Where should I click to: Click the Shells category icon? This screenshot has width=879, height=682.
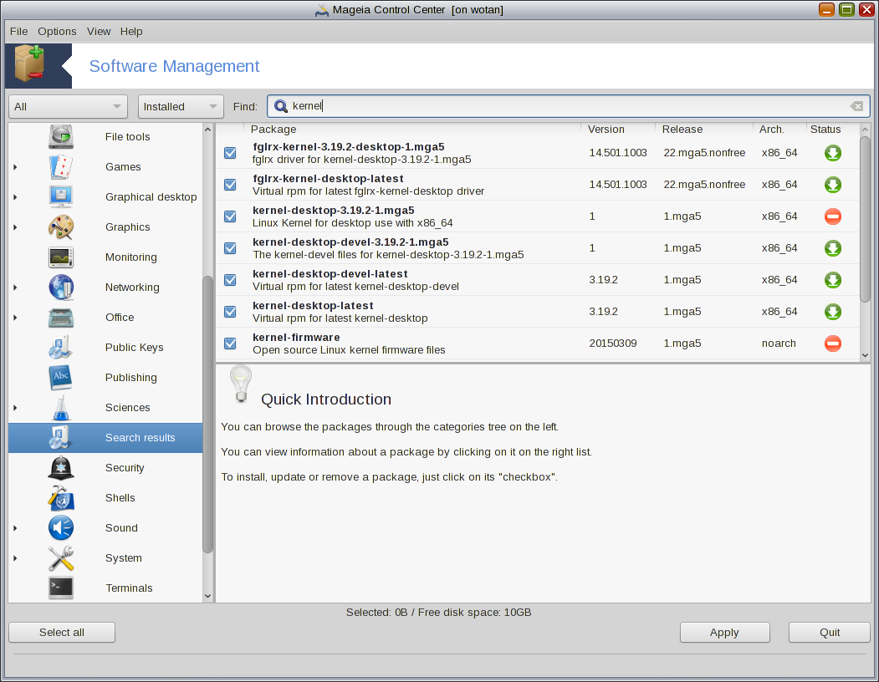(61, 497)
